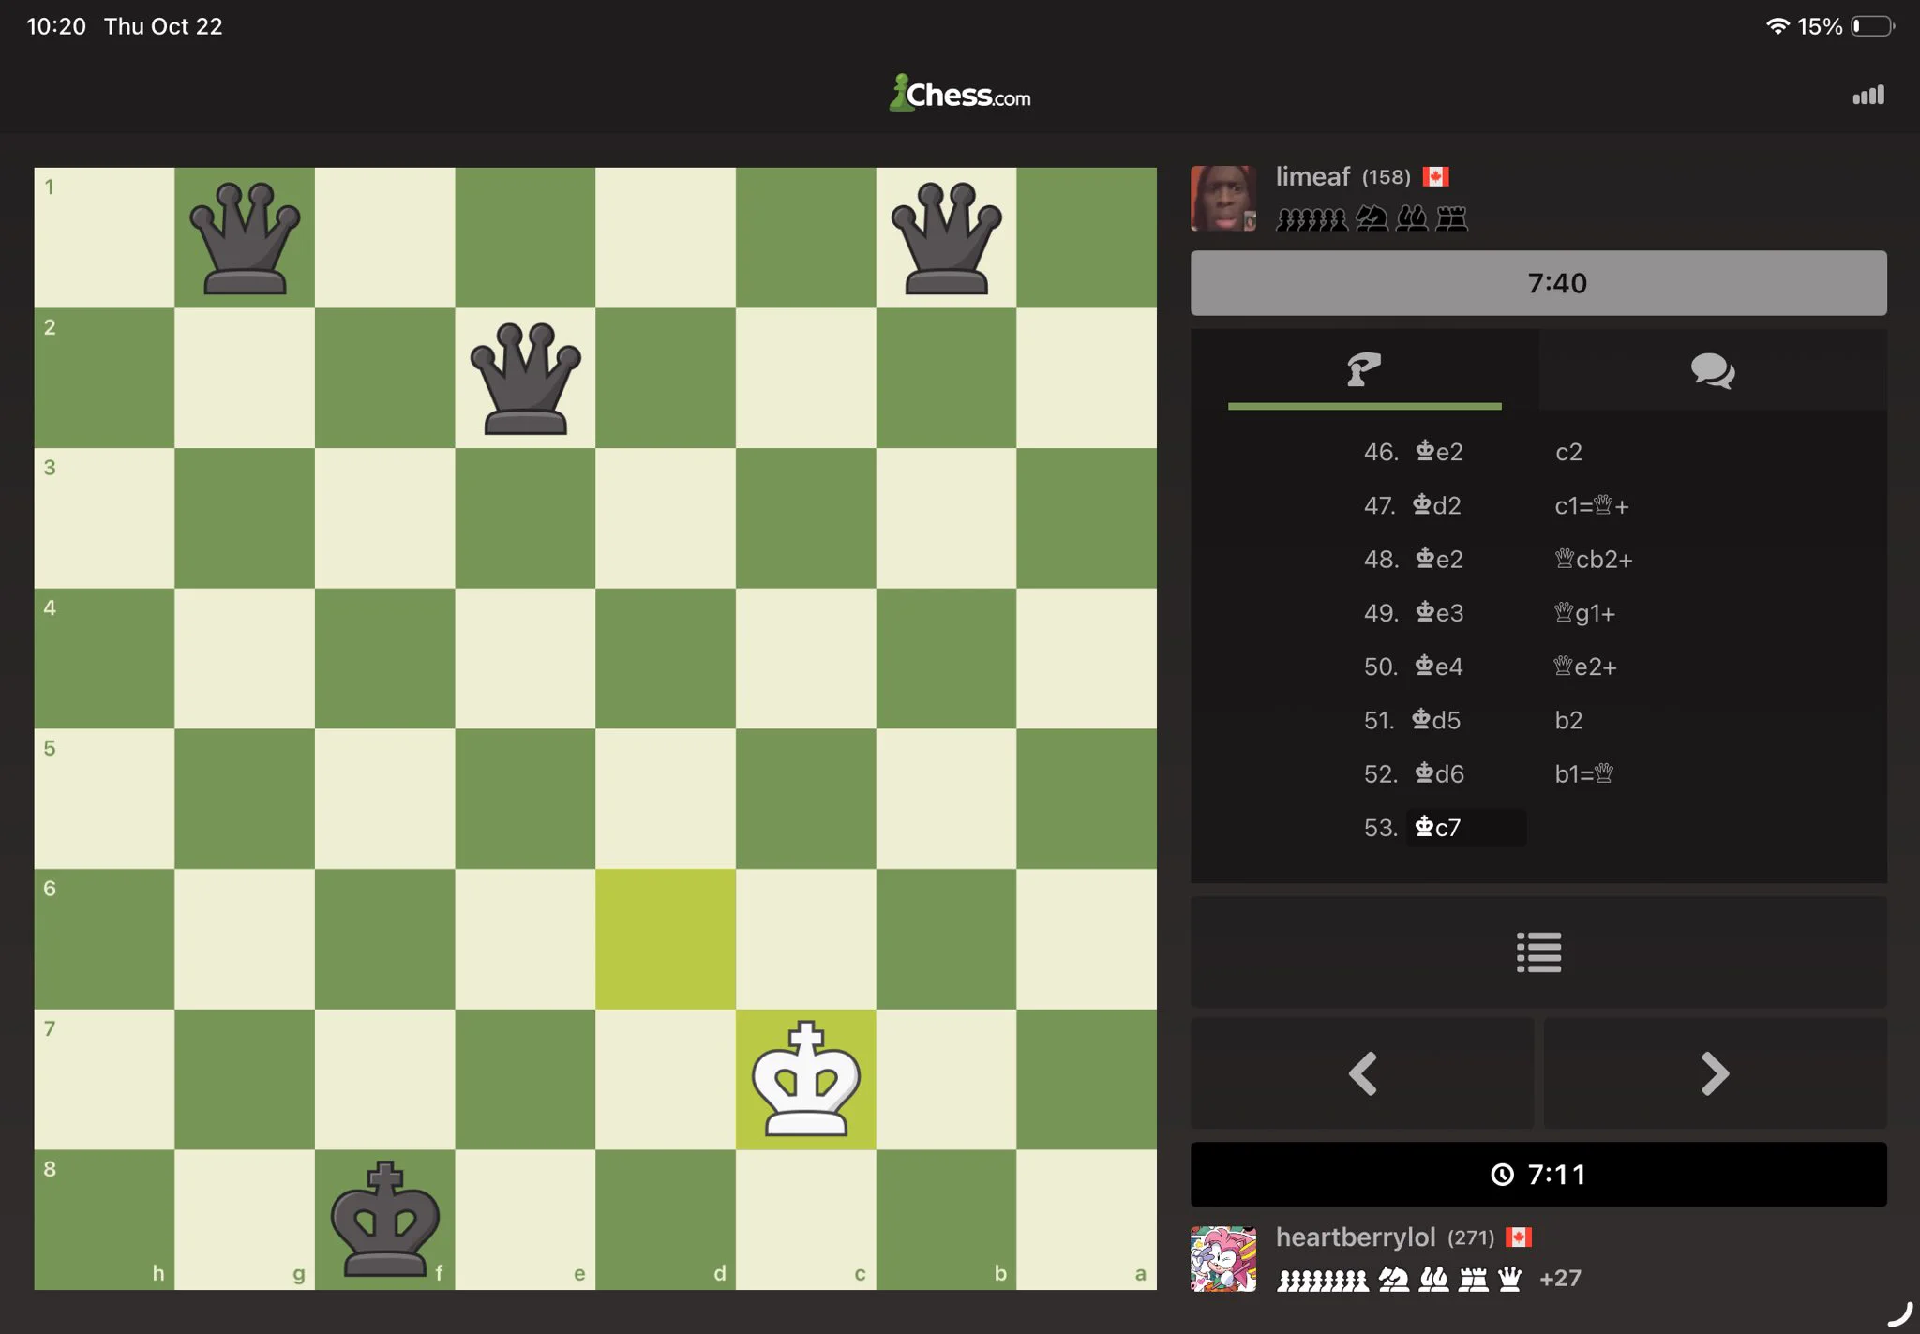Tap the connection signal bars icon
Image resolution: width=1920 pixels, height=1334 pixels.
pos(1868,95)
